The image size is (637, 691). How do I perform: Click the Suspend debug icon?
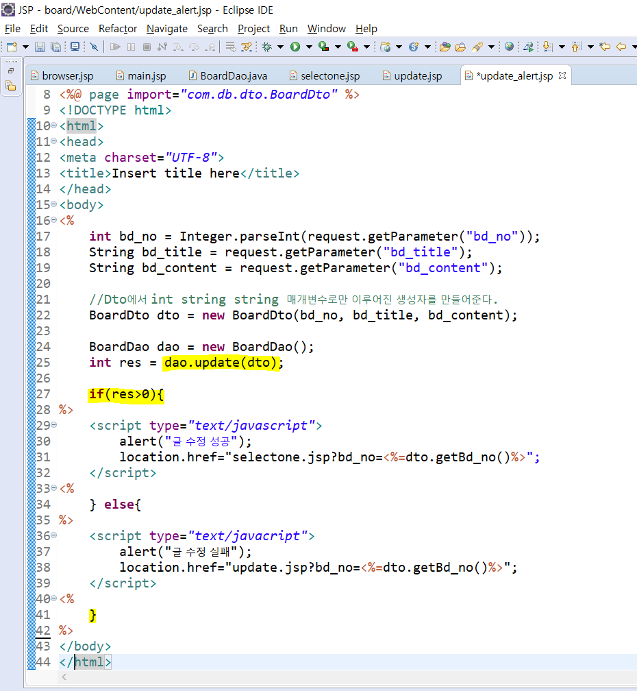[x=132, y=47]
